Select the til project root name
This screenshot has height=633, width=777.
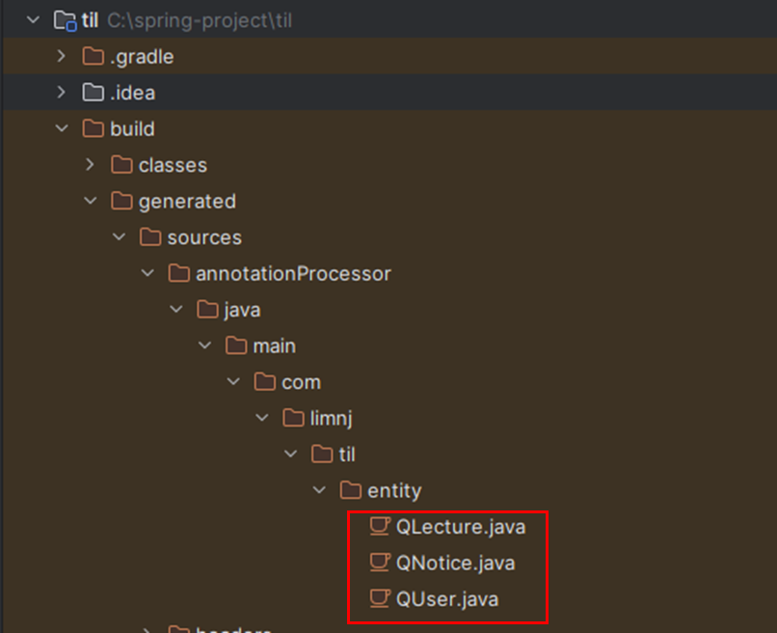(x=90, y=20)
